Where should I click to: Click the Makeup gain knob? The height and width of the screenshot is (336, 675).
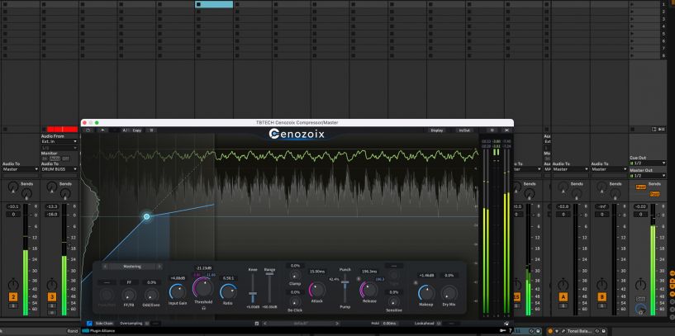click(425, 291)
